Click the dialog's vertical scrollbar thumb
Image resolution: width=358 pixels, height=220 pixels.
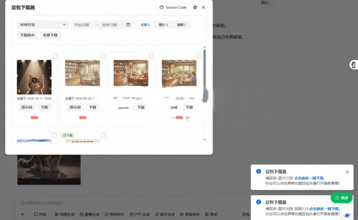pos(205,75)
